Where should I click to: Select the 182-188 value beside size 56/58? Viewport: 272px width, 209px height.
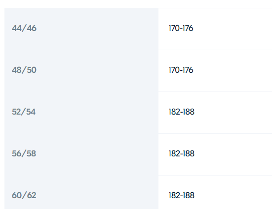pos(182,153)
